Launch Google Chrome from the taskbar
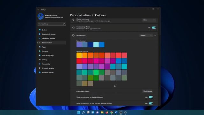Screen dimensions: 204x115 pos(112,112)
